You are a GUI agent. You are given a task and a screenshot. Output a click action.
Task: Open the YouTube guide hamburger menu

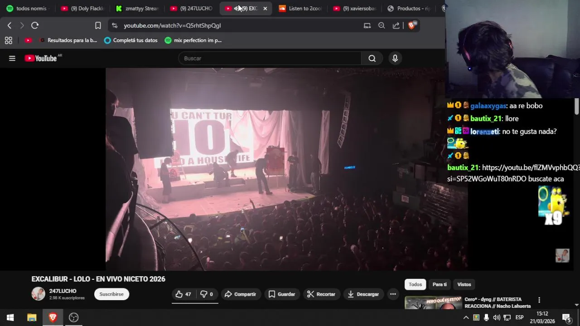(x=12, y=58)
